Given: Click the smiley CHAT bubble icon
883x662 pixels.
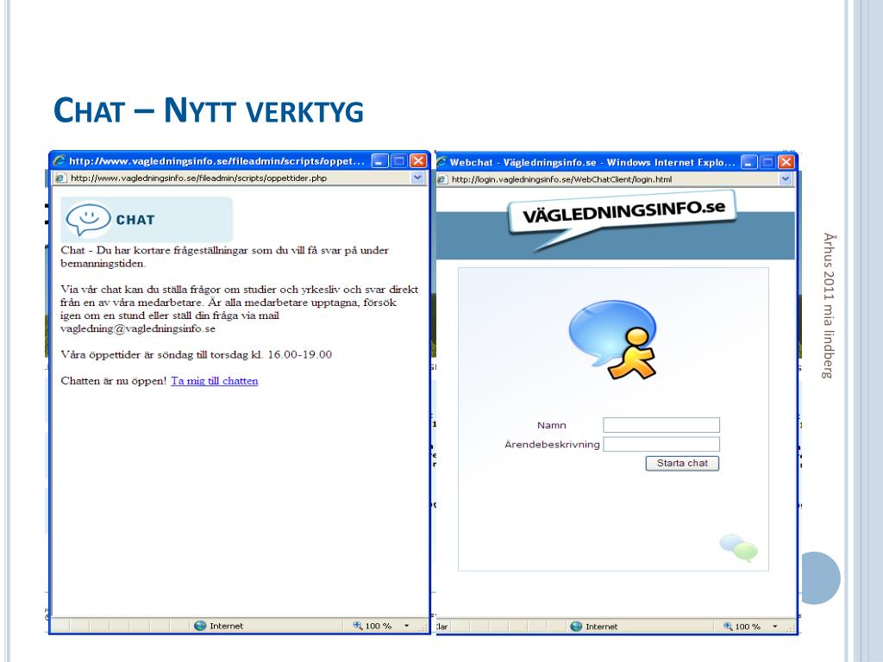Looking at the screenshot, I should pyautogui.click(x=89, y=220).
